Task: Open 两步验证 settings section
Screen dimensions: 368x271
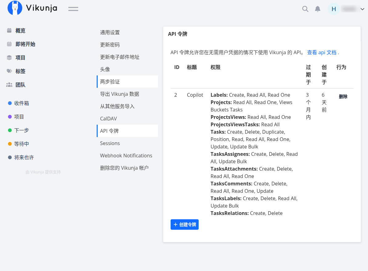Action: point(127,82)
